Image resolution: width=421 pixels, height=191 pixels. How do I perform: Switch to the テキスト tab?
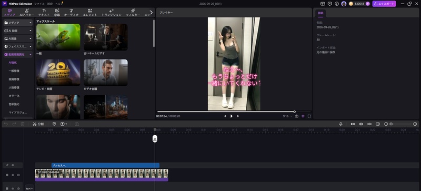click(x=44, y=13)
